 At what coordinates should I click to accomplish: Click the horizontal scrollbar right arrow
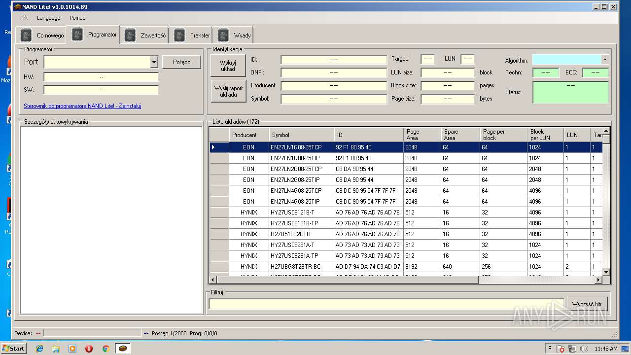pyautogui.click(x=598, y=280)
